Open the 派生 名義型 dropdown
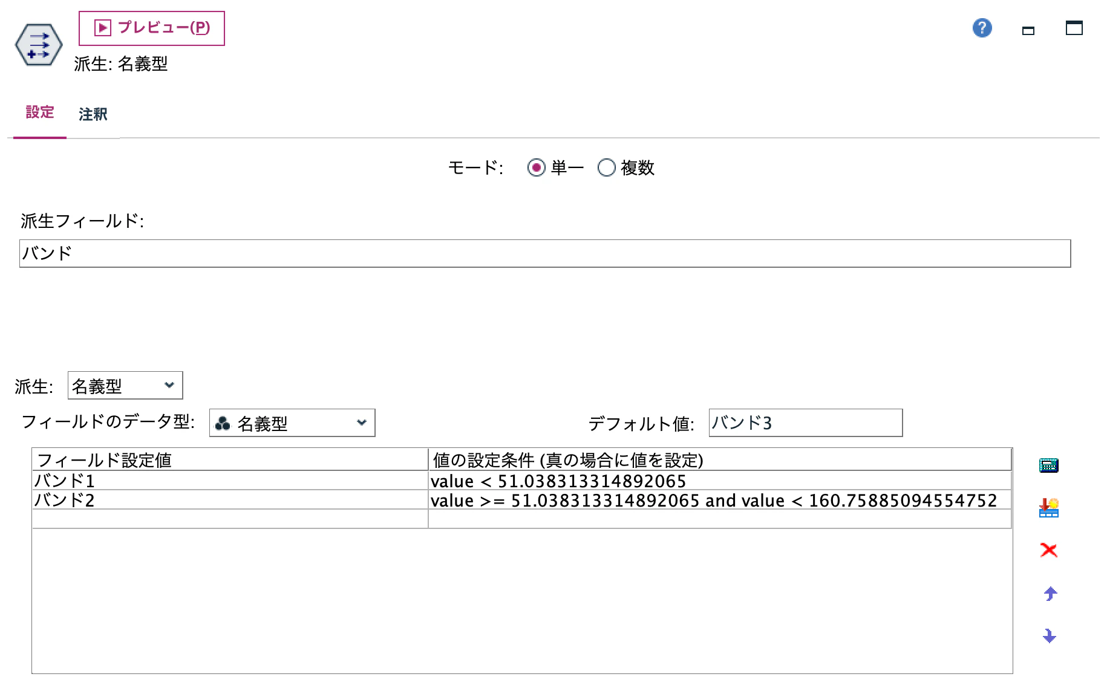The height and width of the screenshot is (694, 1107). click(x=125, y=386)
